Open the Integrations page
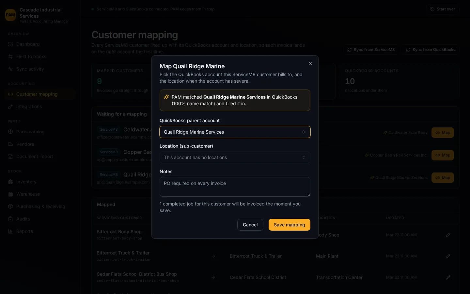The height and width of the screenshot is (294, 470). pos(40,106)
